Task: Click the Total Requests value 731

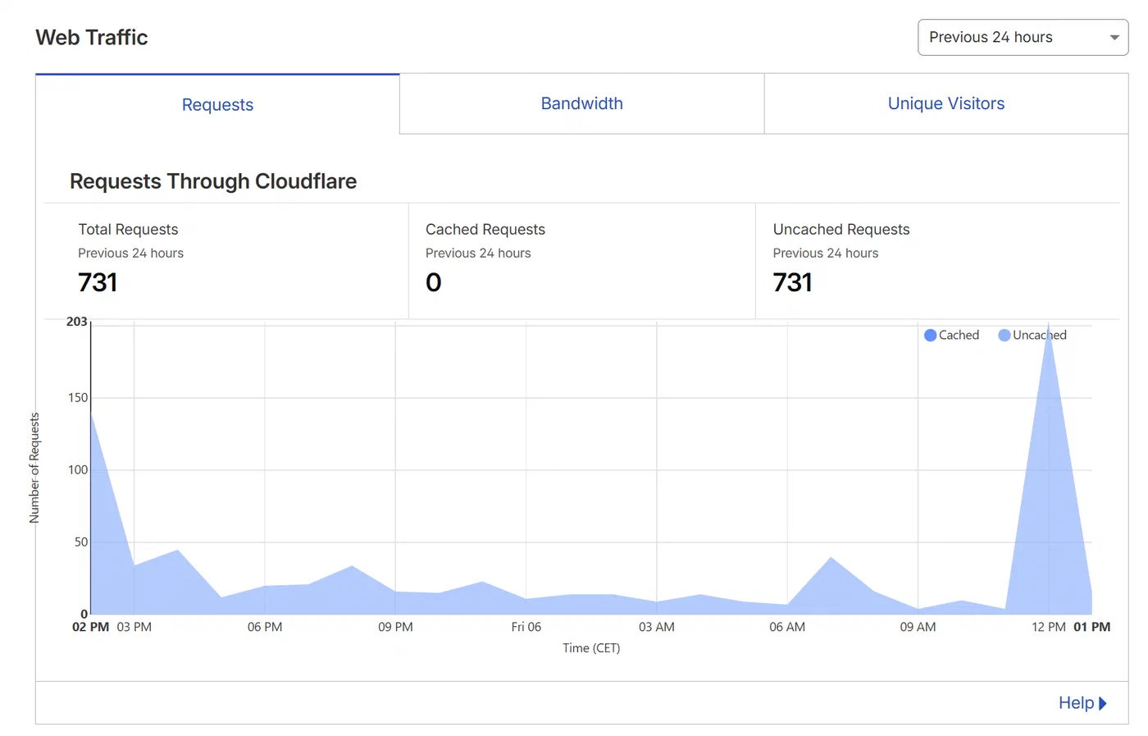Action: 98,282
